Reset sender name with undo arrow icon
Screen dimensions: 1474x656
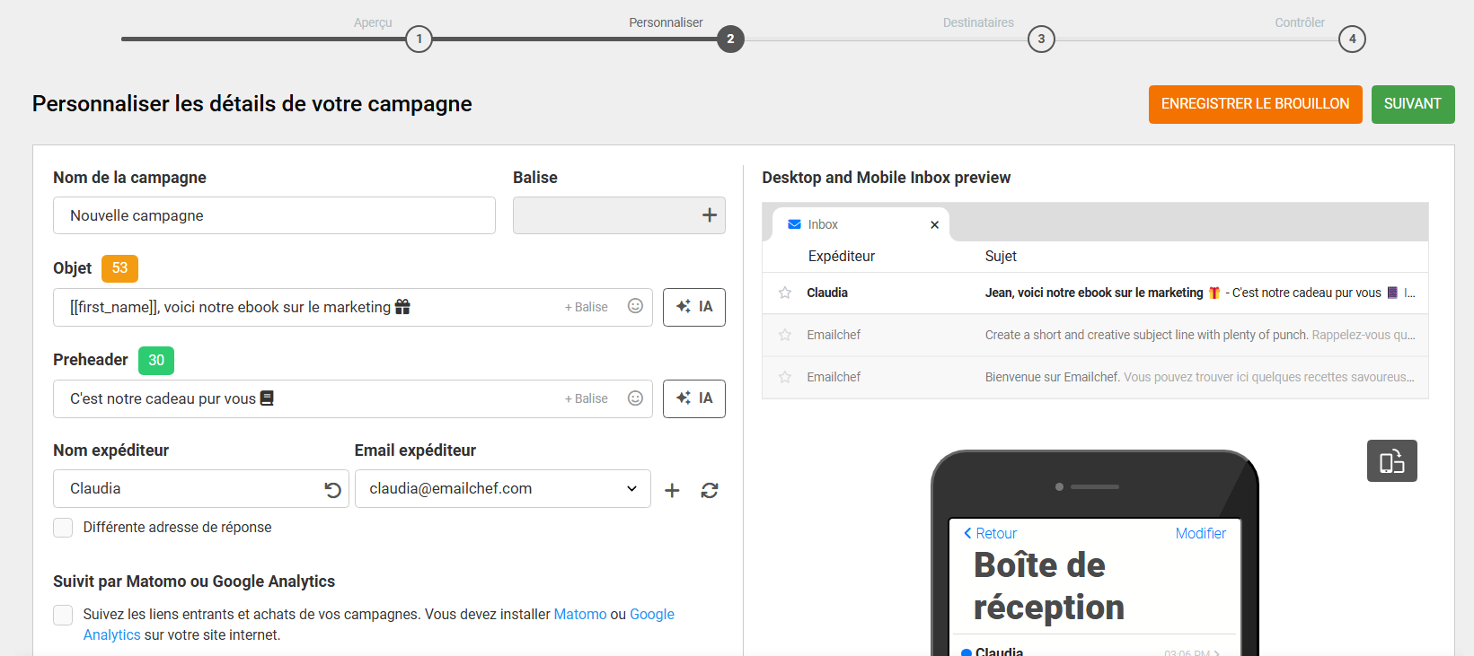click(333, 490)
